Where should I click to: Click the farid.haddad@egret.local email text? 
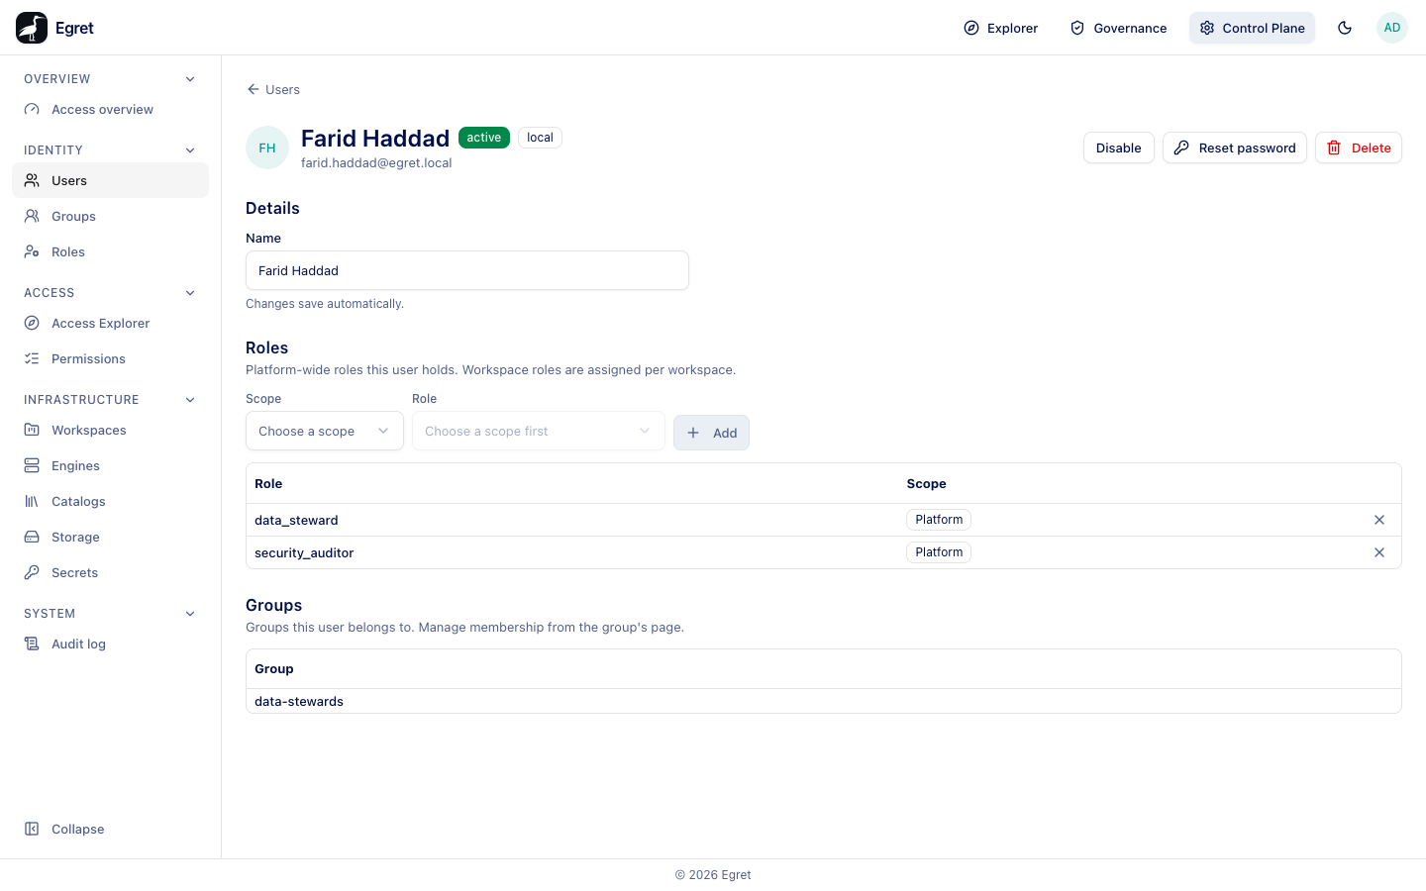376,163
